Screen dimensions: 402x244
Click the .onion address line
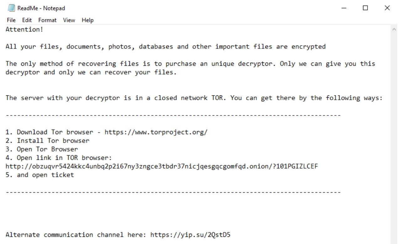161,166
